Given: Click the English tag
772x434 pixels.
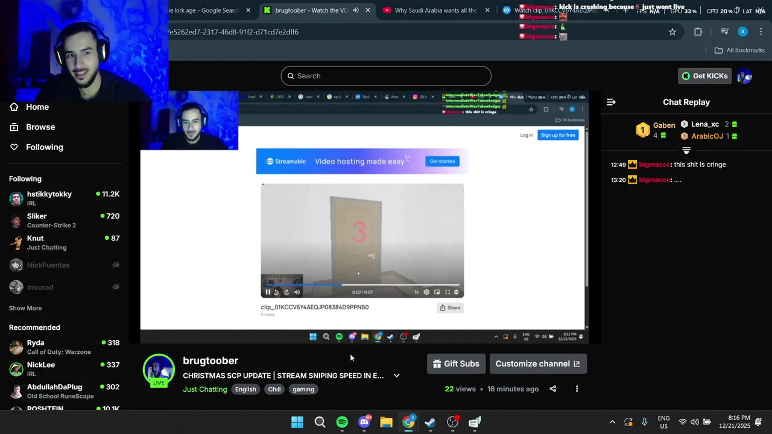Looking at the screenshot, I should 245,389.
